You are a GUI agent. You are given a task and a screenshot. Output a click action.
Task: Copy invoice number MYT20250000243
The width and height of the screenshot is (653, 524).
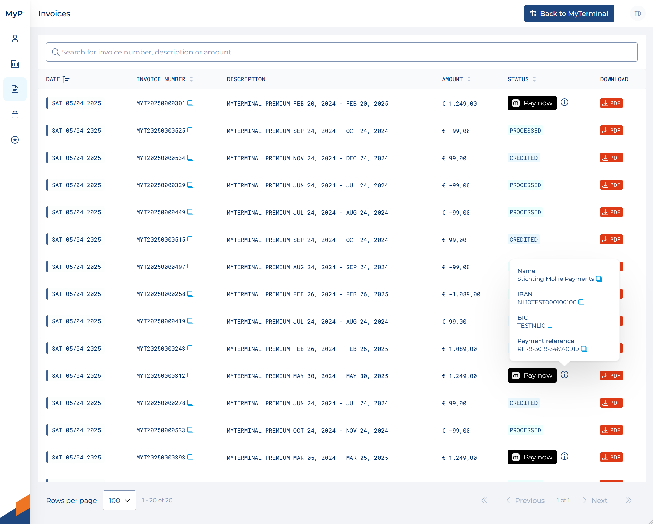190,348
